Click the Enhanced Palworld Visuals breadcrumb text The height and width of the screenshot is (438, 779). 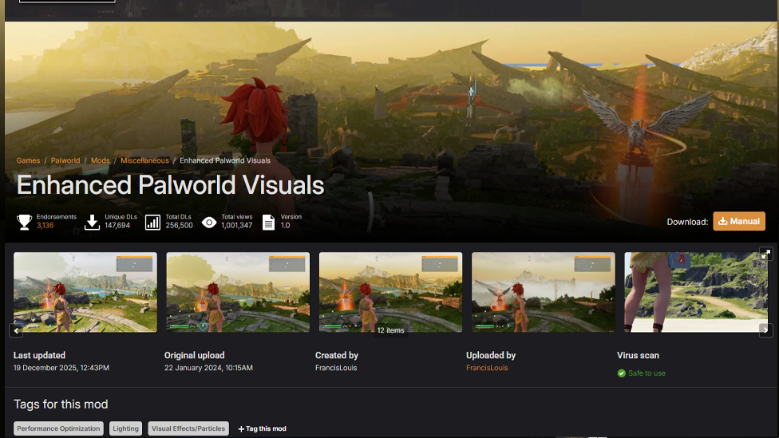pyautogui.click(x=225, y=160)
